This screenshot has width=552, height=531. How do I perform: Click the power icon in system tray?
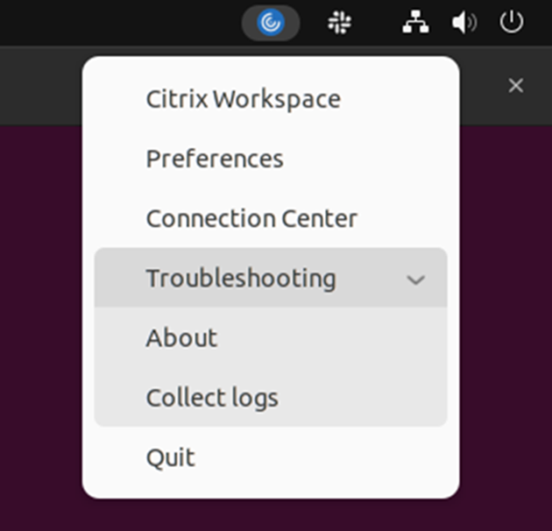[511, 23]
